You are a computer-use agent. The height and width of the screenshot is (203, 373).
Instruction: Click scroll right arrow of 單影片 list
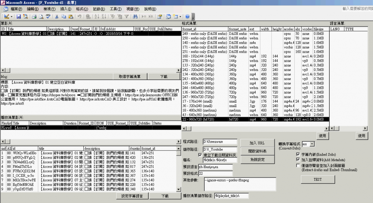tap(178, 70)
